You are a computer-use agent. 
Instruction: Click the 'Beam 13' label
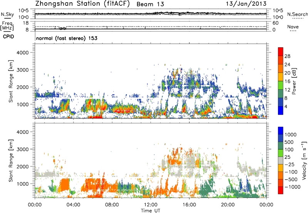click(x=150, y=4)
